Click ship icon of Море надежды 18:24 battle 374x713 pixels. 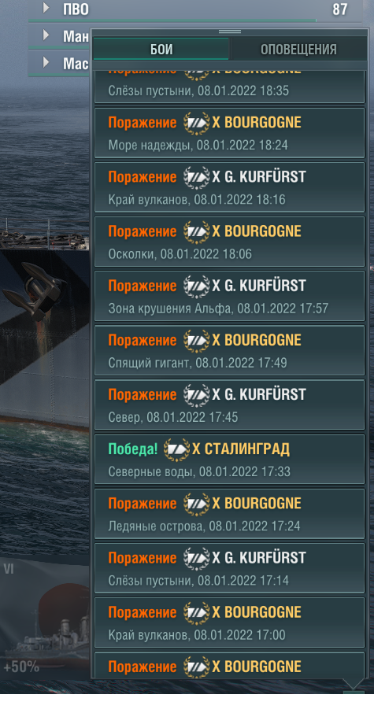point(197,122)
